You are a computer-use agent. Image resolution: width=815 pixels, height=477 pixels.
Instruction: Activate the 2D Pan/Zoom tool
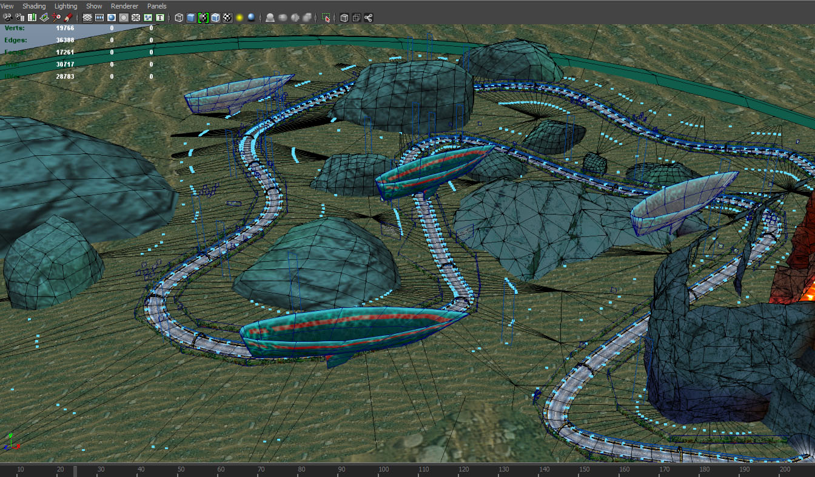[x=56, y=18]
